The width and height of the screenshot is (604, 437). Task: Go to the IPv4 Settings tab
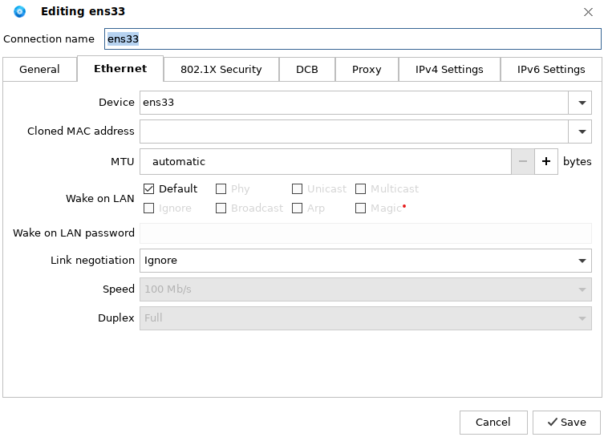[x=449, y=70]
